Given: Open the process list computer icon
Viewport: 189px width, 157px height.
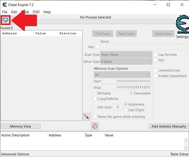Looking at the screenshot, I should (x=5, y=20).
